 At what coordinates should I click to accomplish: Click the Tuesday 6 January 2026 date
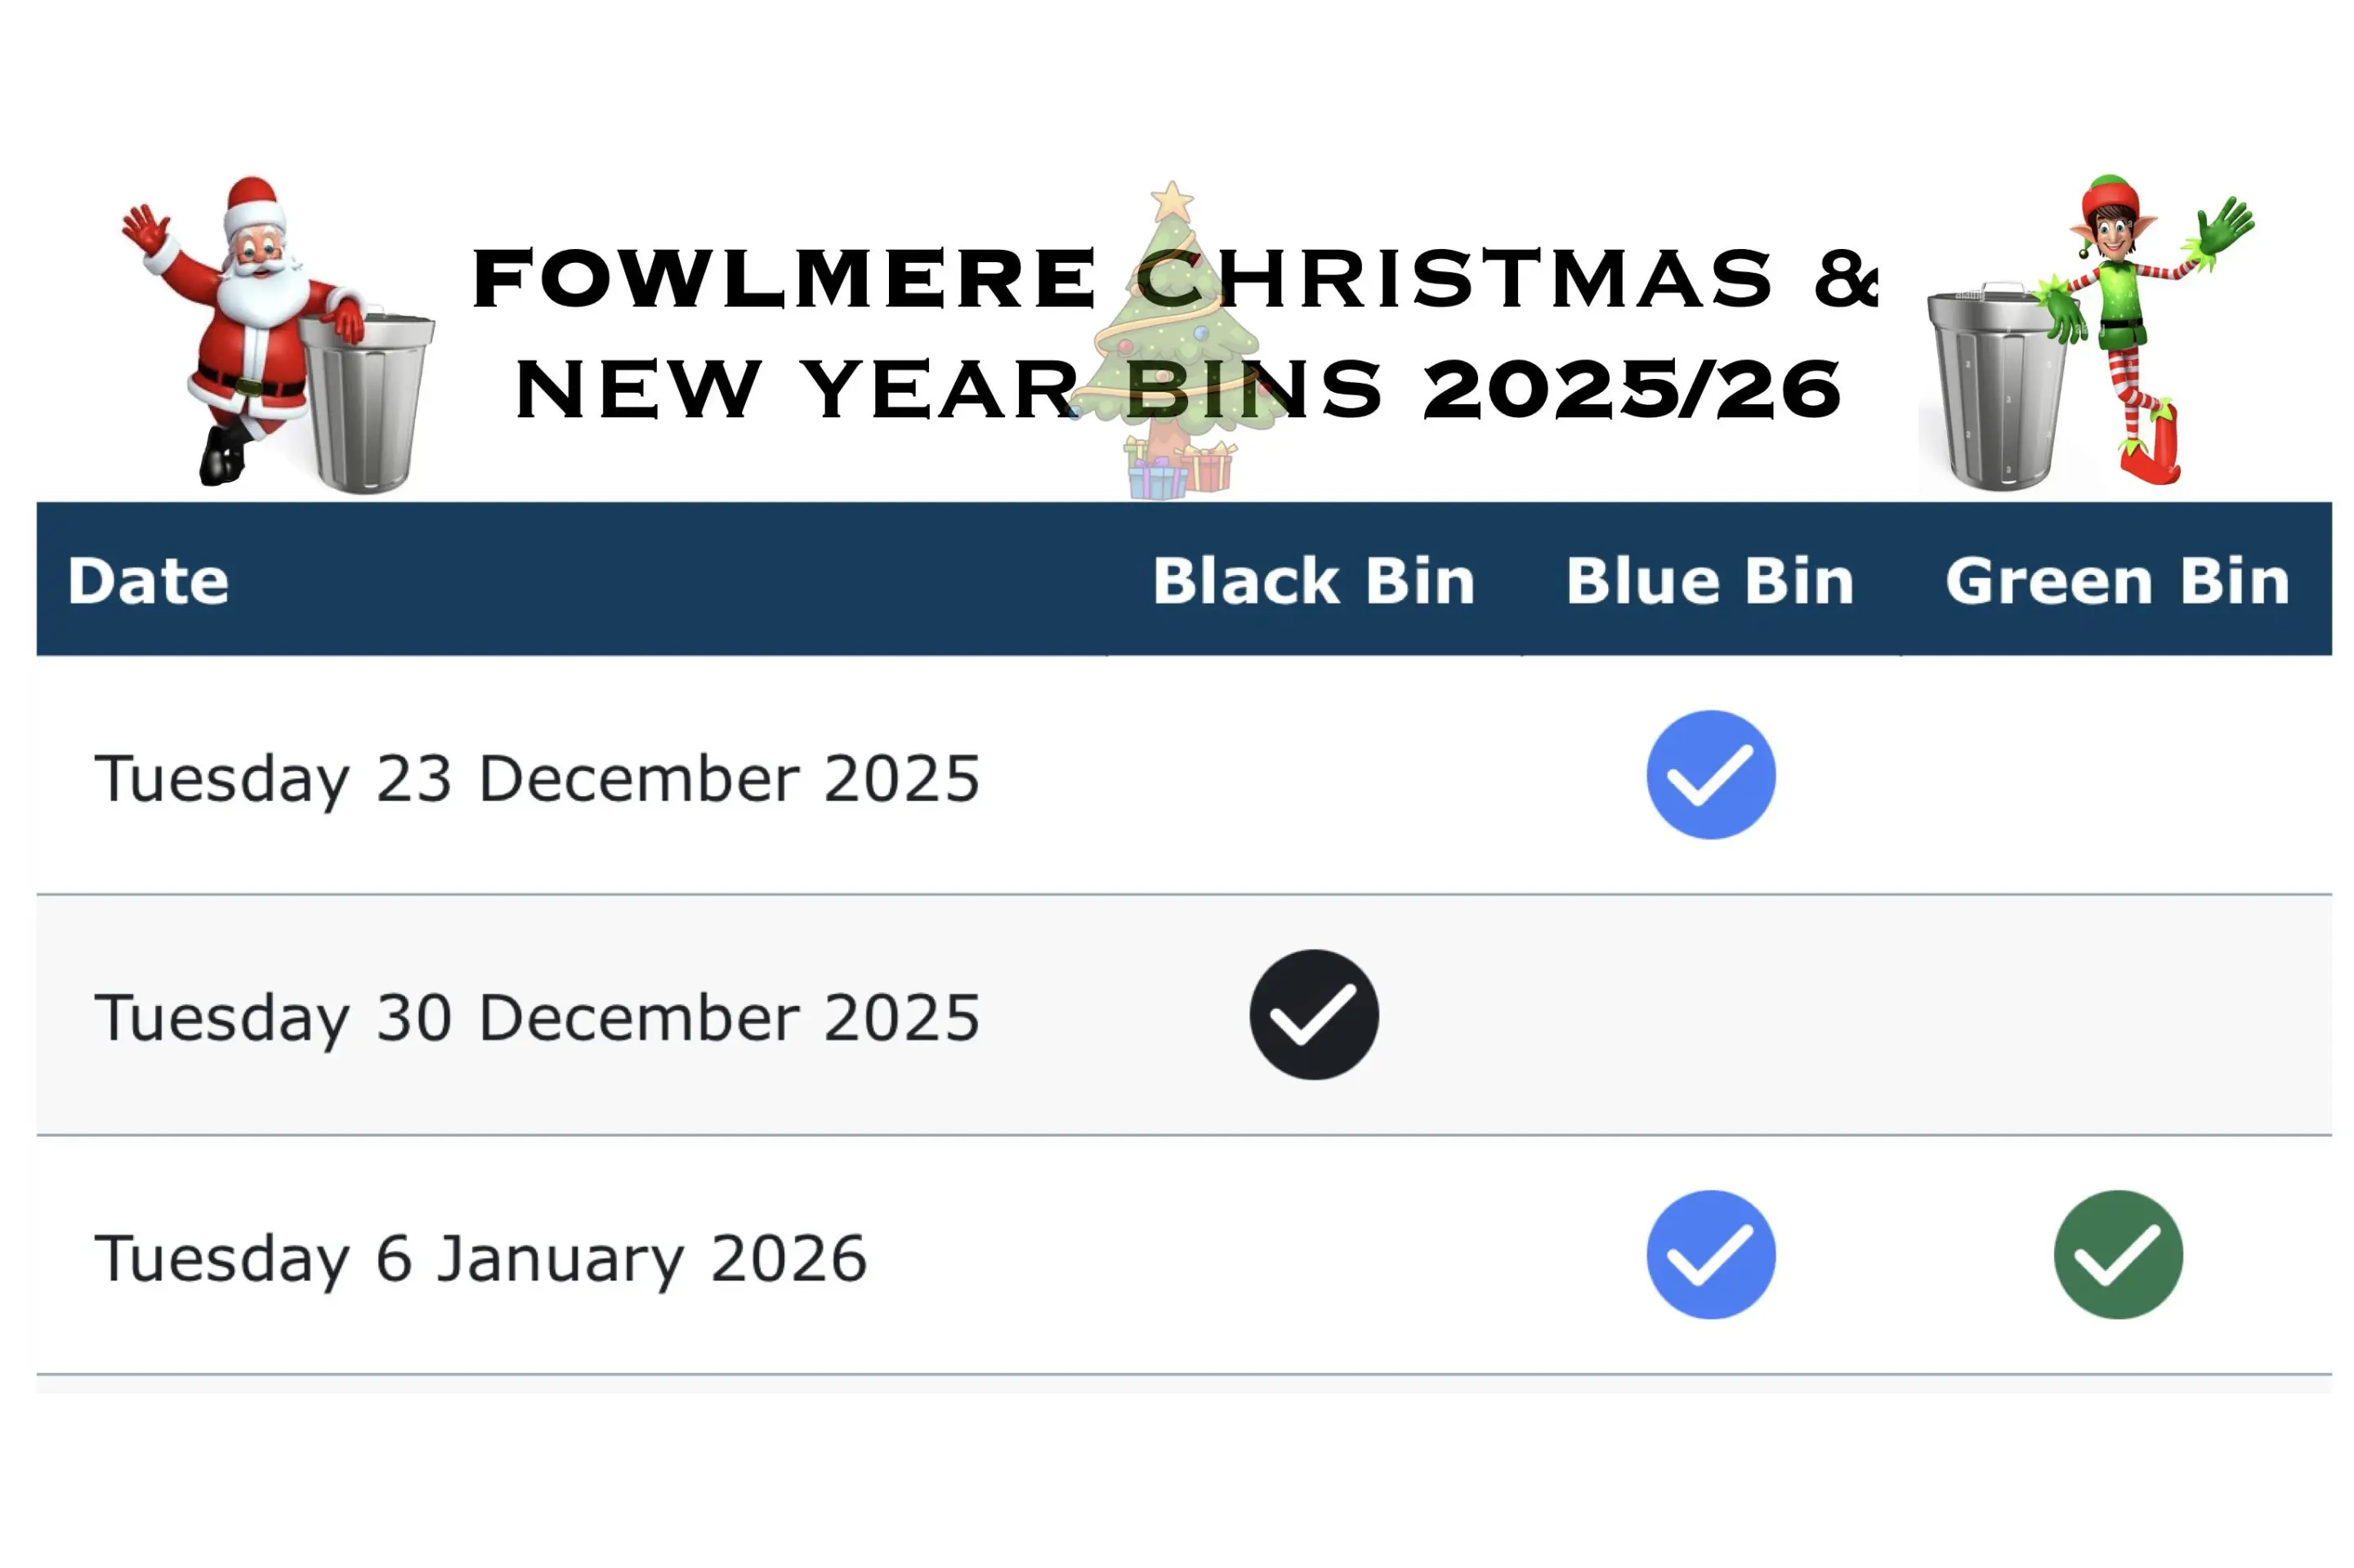click(x=480, y=1258)
